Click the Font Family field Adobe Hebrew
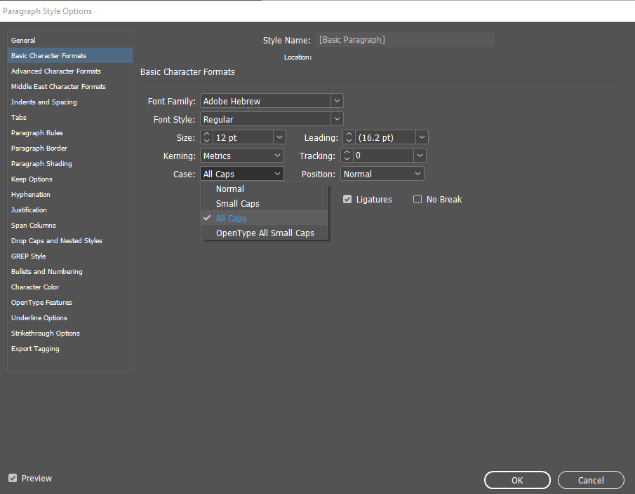Screen dimensions: 635x494 pos(266,101)
